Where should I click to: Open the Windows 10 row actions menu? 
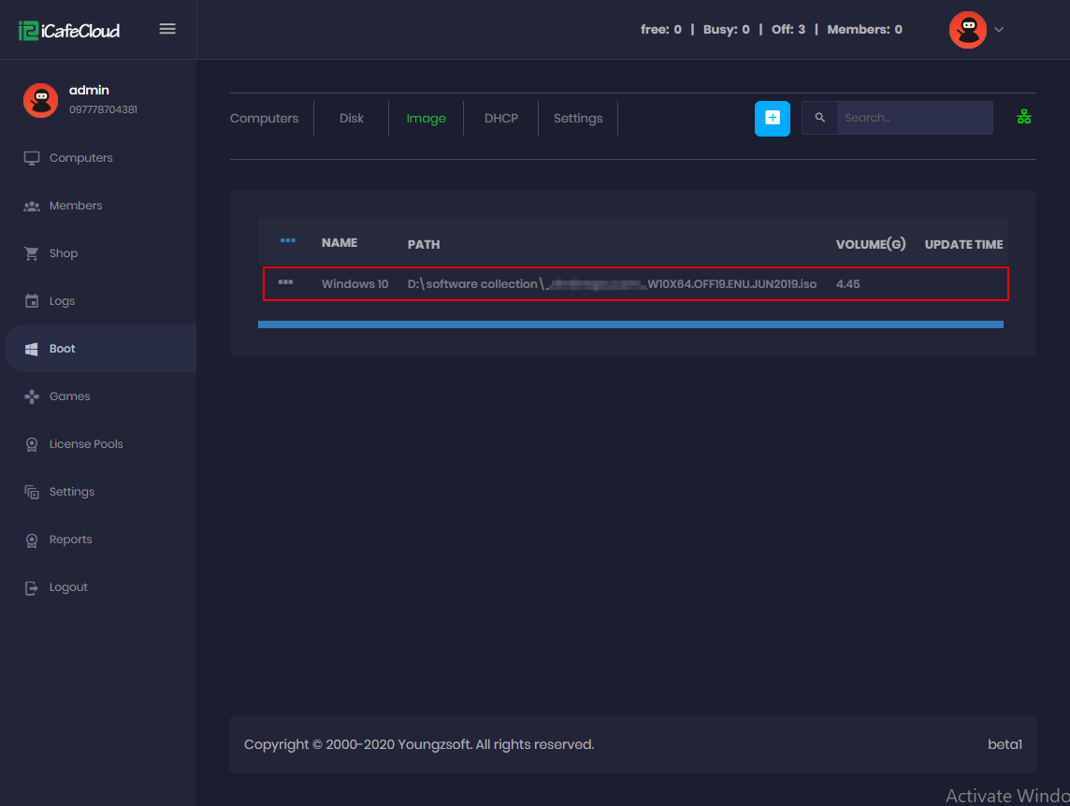click(286, 283)
